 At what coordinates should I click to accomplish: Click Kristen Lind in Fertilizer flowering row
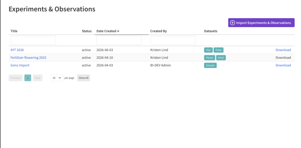(x=159, y=58)
